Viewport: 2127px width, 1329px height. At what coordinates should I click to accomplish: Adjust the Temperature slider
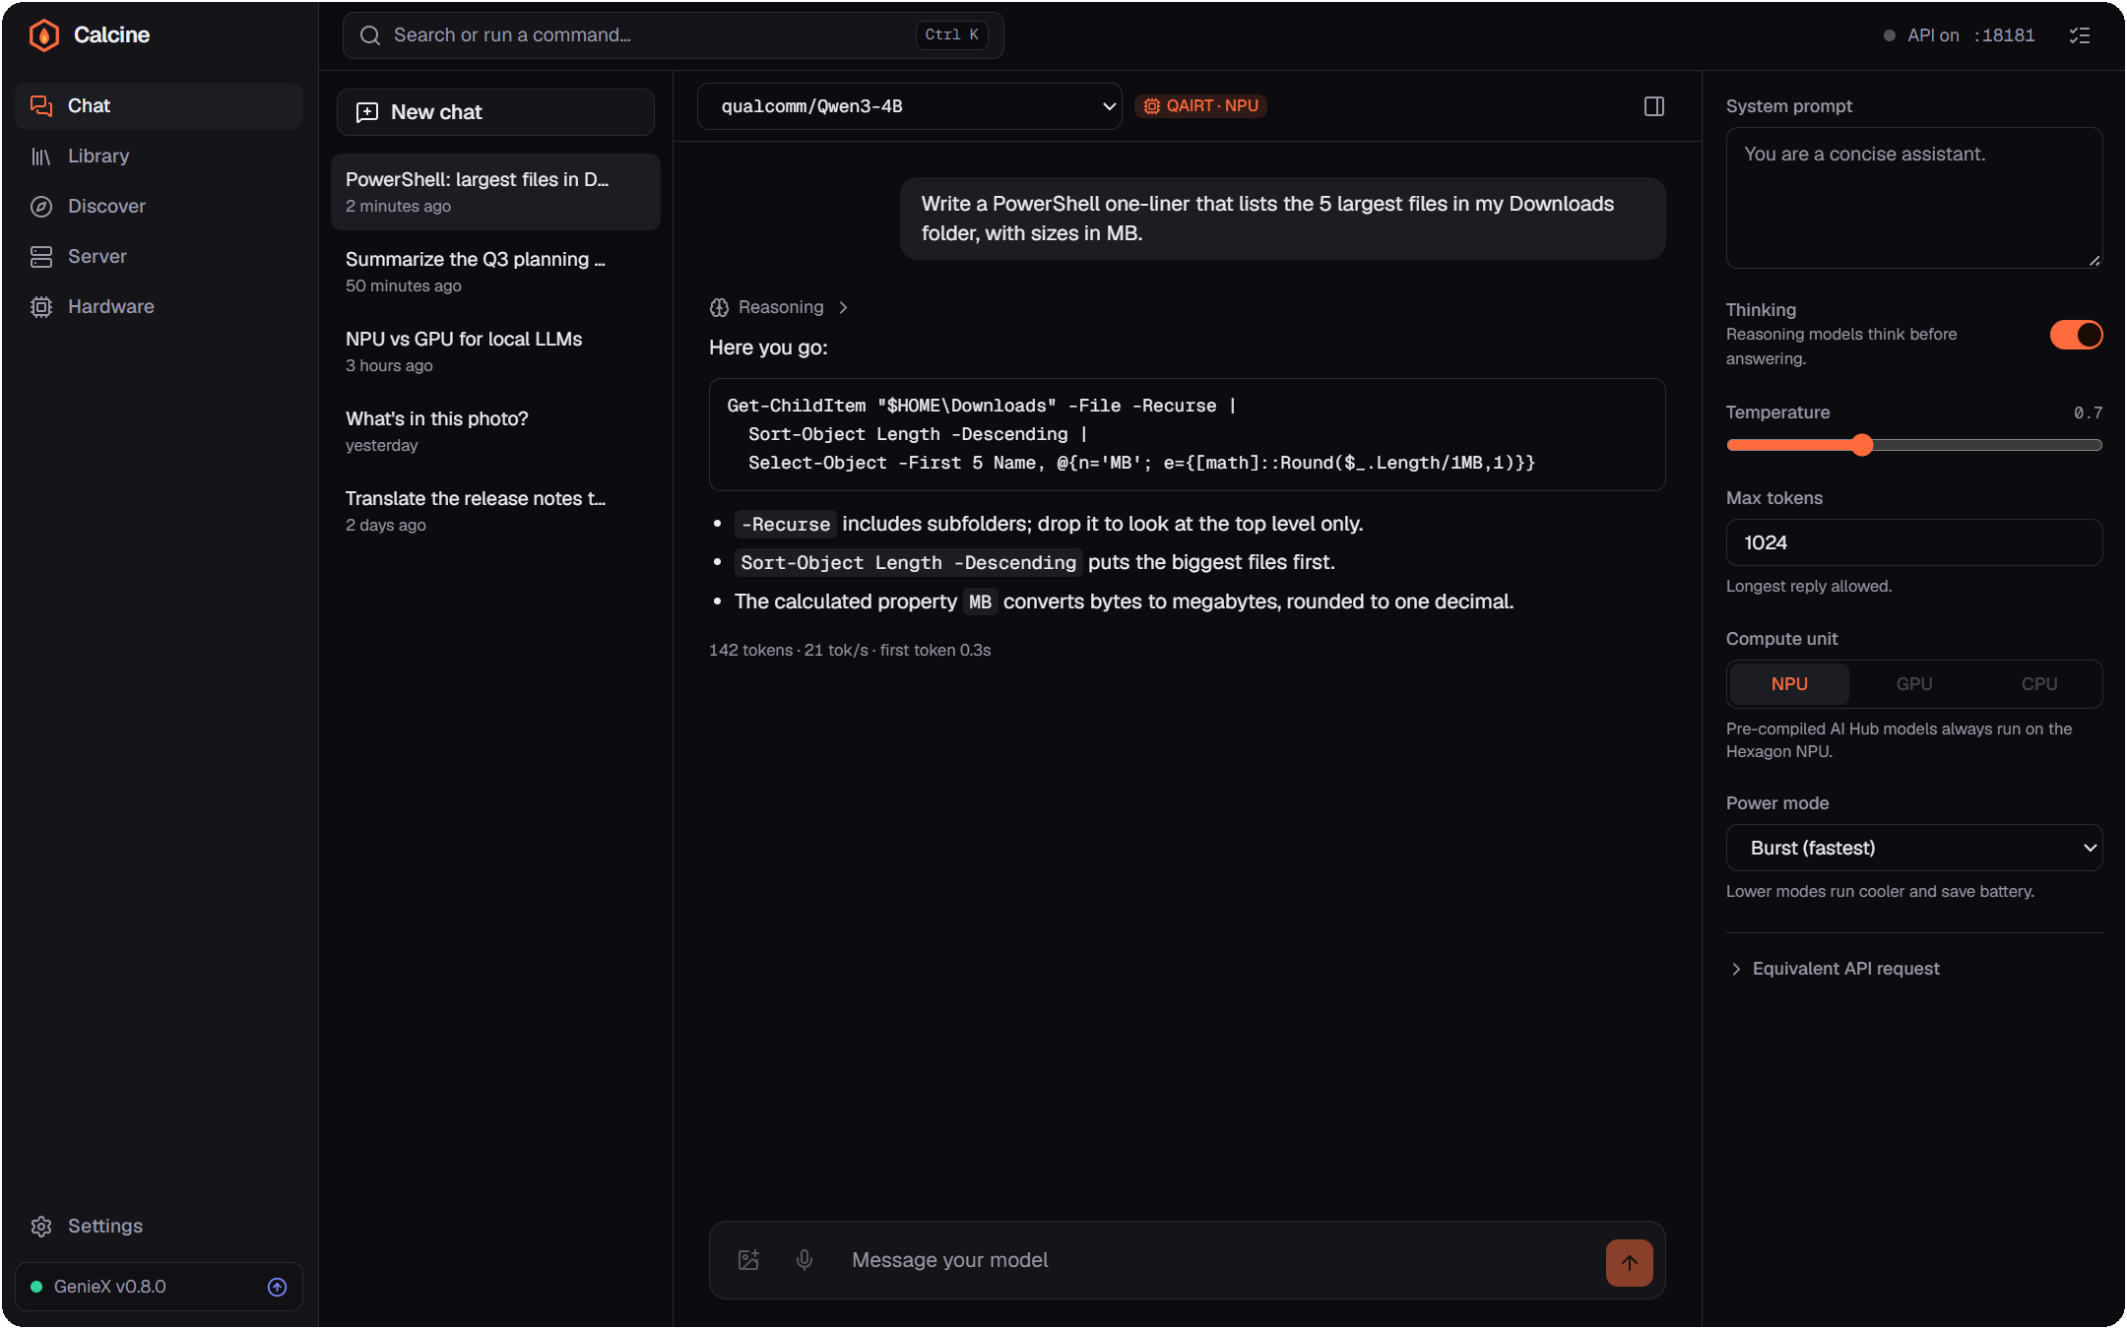1914,445
